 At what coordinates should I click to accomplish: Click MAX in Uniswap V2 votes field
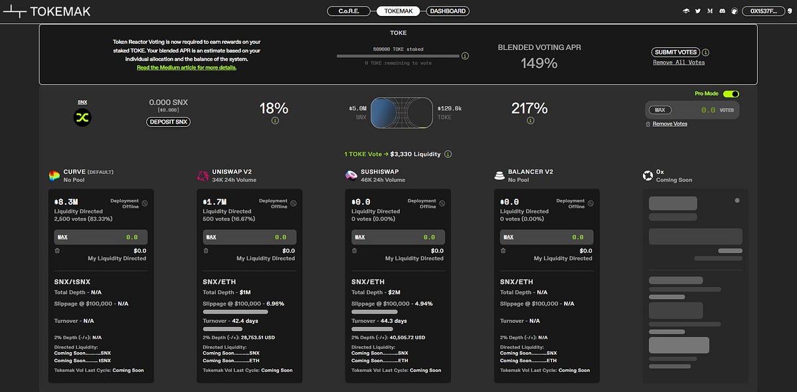pos(211,237)
